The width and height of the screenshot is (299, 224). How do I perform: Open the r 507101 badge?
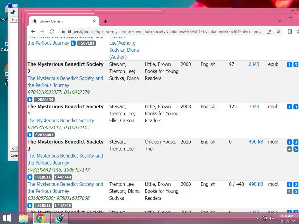86,43
